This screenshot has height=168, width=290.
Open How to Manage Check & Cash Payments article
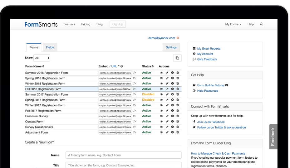[x=218, y=153]
